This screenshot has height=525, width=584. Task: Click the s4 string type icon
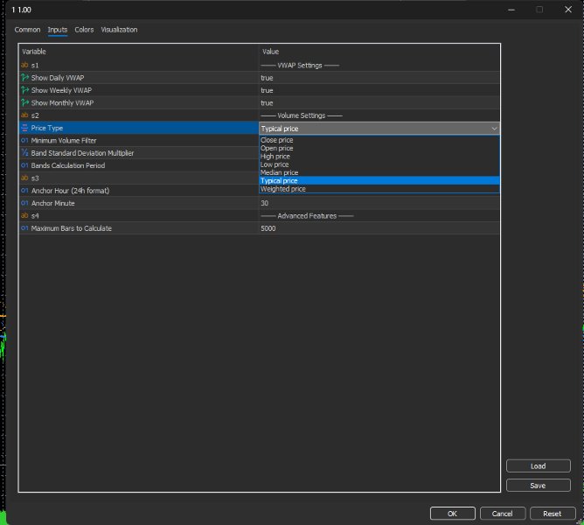click(x=24, y=215)
